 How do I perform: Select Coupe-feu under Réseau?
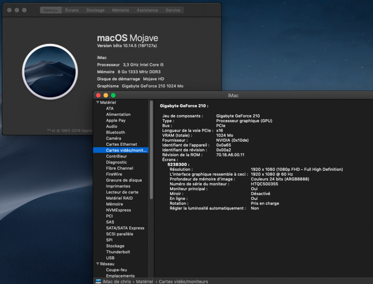(x=116, y=270)
